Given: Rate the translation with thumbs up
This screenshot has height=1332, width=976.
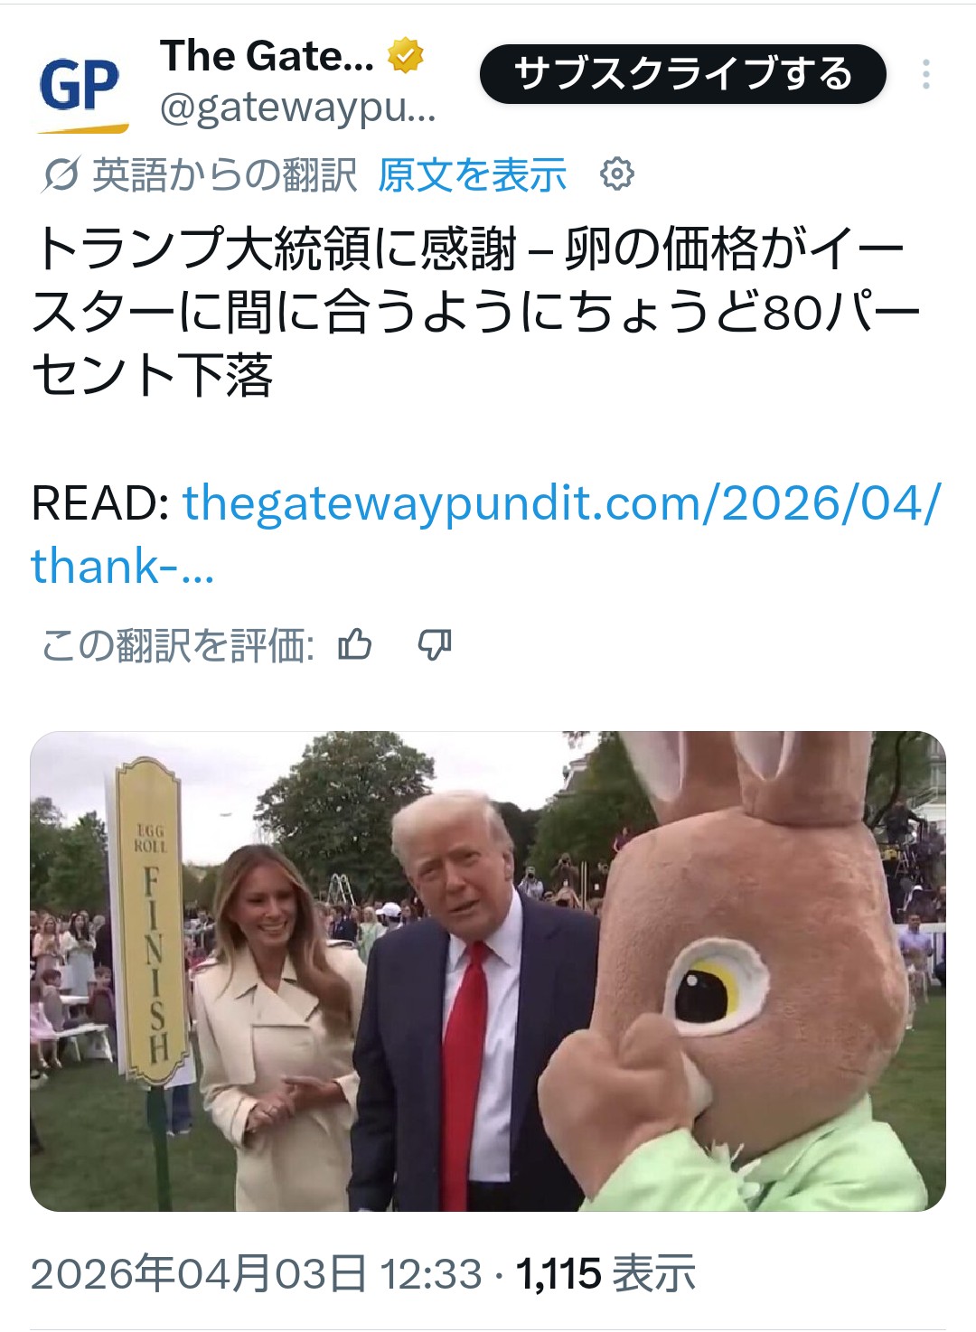Looking at the screenshot, I should pos(354,644).
